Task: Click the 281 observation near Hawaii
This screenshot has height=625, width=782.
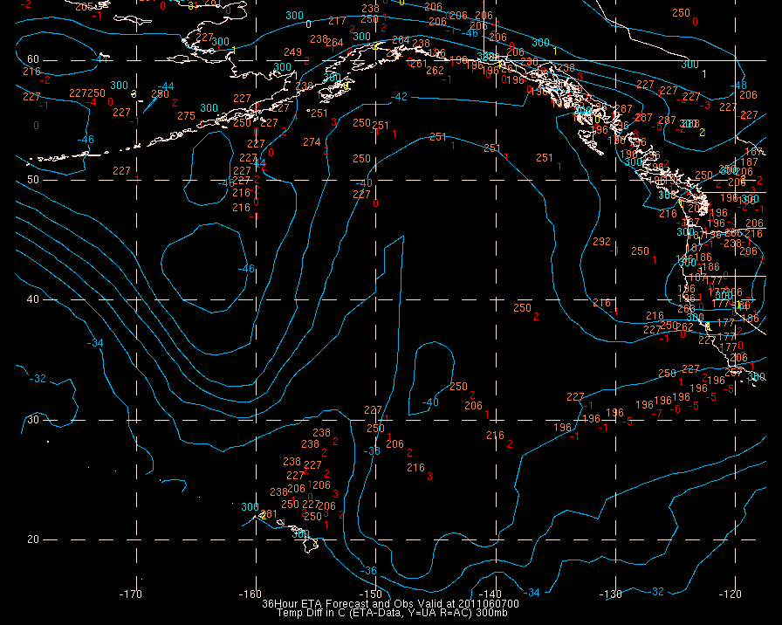Action: 269,514
